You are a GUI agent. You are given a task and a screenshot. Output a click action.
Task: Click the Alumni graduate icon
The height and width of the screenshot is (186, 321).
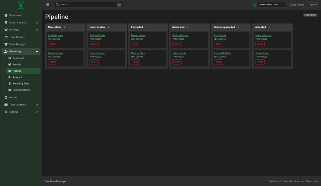[x=6, y=97]
